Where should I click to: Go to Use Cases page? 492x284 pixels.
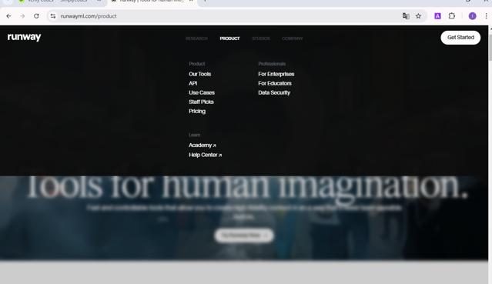(202, 92)
